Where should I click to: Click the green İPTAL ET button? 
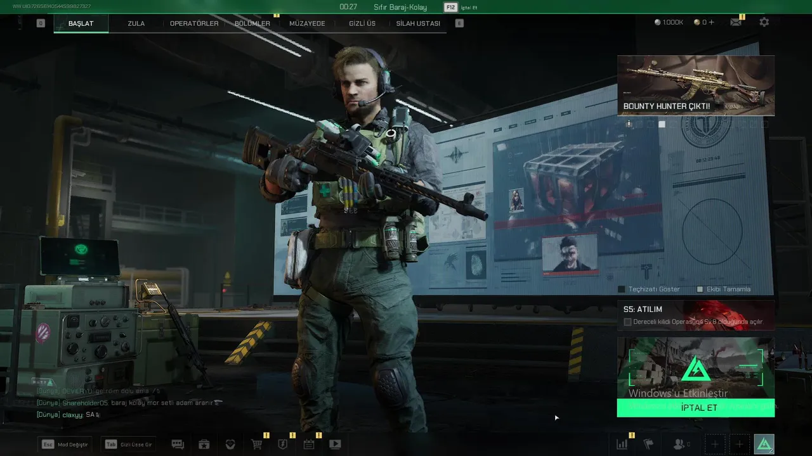coord(696,408)
